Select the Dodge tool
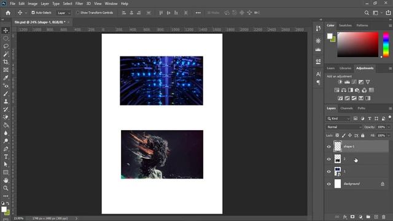 click(6, 141)
